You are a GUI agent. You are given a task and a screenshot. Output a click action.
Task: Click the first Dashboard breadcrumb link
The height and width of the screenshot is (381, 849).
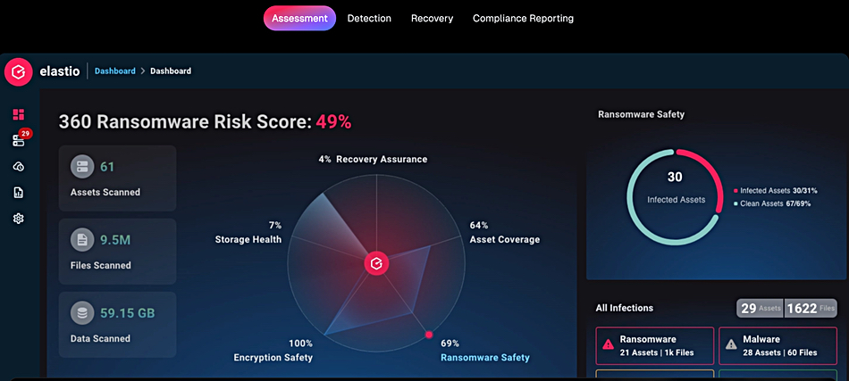point(114,70)
